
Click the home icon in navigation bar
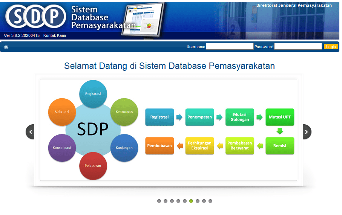pos(6,47)
